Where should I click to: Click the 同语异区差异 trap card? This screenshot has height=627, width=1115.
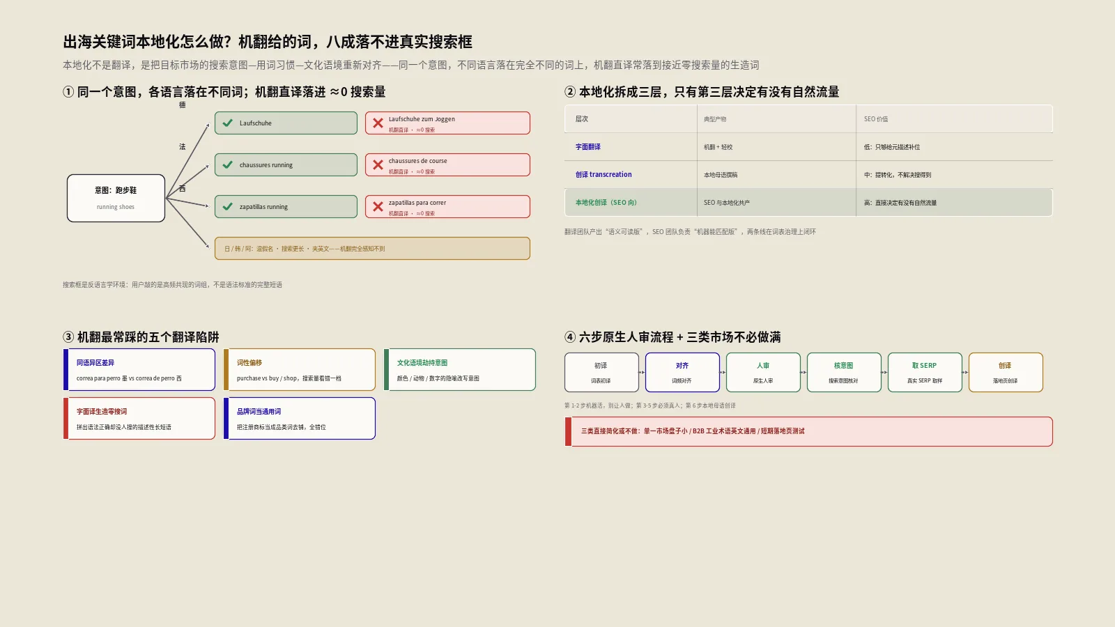click(x=139, y=370)
